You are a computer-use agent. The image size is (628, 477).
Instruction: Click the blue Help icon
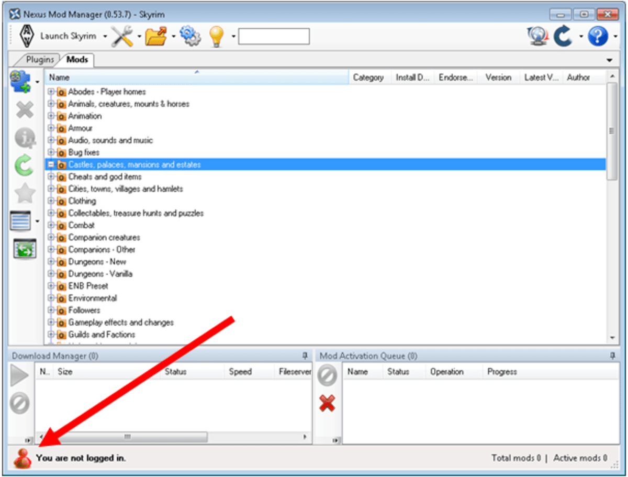599,36
